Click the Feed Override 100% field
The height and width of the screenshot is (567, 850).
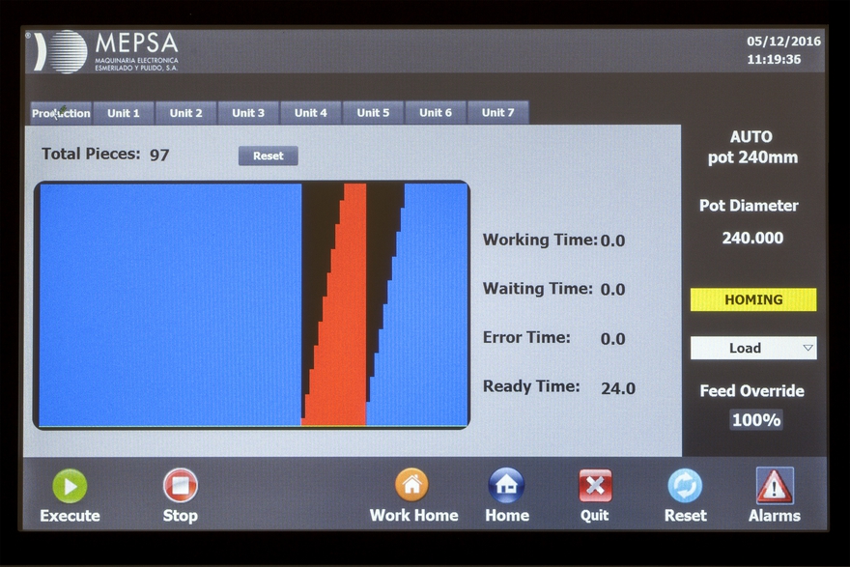756,420
